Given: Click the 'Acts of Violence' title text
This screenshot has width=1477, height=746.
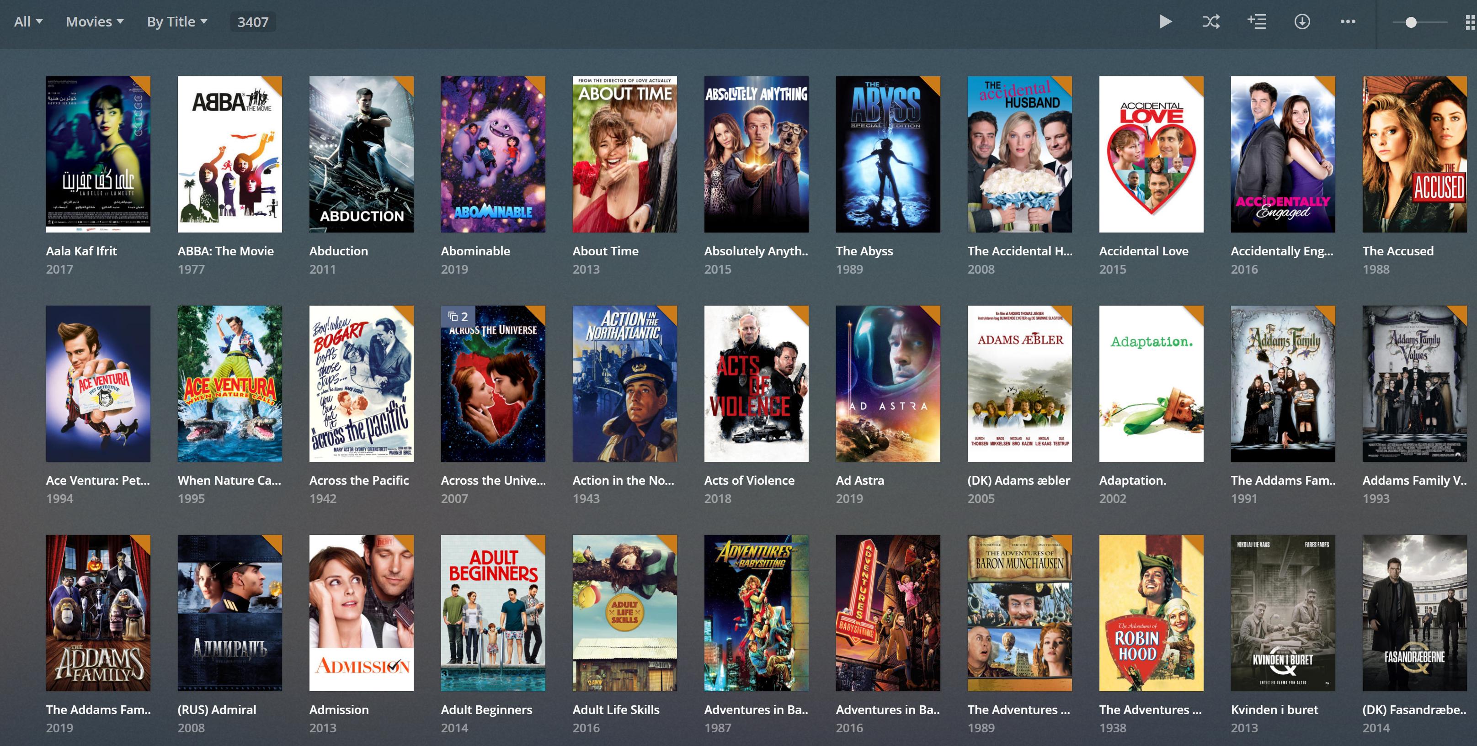Looking at the screenshot, I should (x=749, y=480).
